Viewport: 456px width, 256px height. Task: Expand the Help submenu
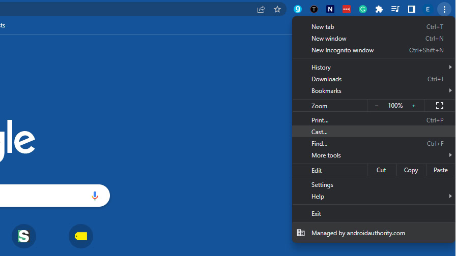tap(374, 197)
